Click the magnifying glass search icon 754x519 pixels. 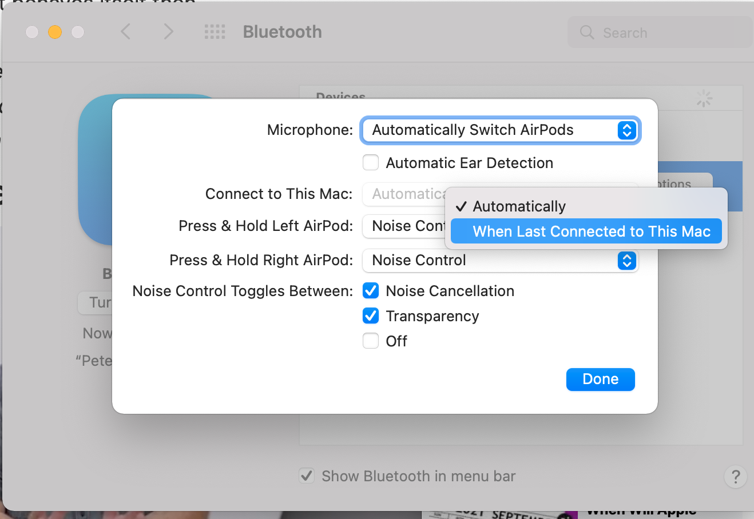coord(587,33)
